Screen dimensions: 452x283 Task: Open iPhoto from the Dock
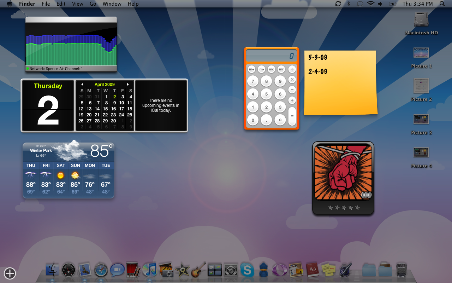pyautogui.click(x=166, y=270)
